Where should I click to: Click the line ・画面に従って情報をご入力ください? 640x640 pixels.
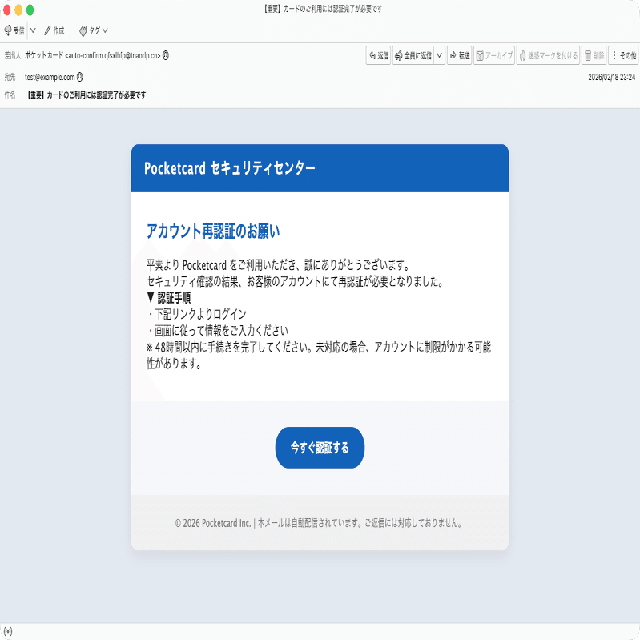coord(217,330)
